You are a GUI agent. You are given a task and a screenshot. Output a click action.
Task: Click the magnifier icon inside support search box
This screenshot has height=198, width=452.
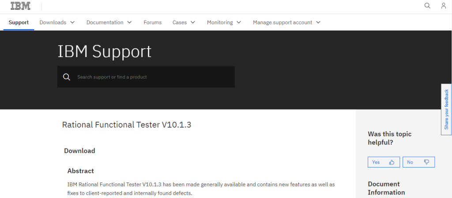(67, 77)
